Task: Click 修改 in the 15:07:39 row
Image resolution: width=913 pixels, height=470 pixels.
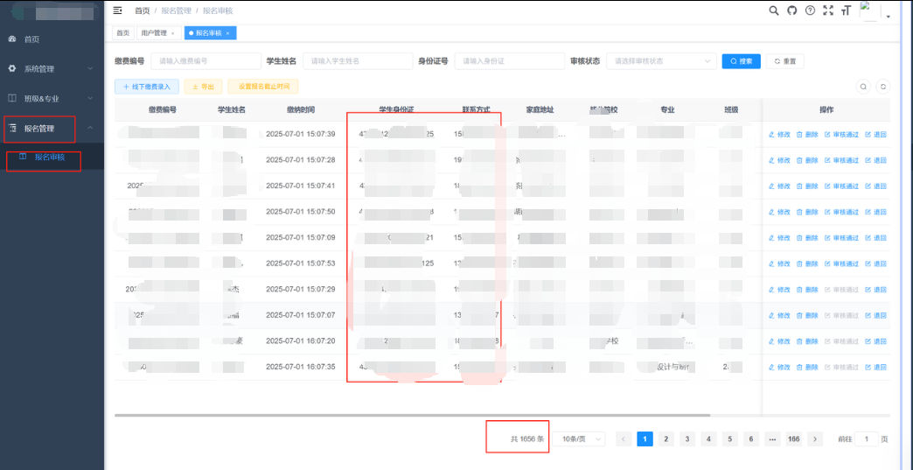Action: pos(780,135)
